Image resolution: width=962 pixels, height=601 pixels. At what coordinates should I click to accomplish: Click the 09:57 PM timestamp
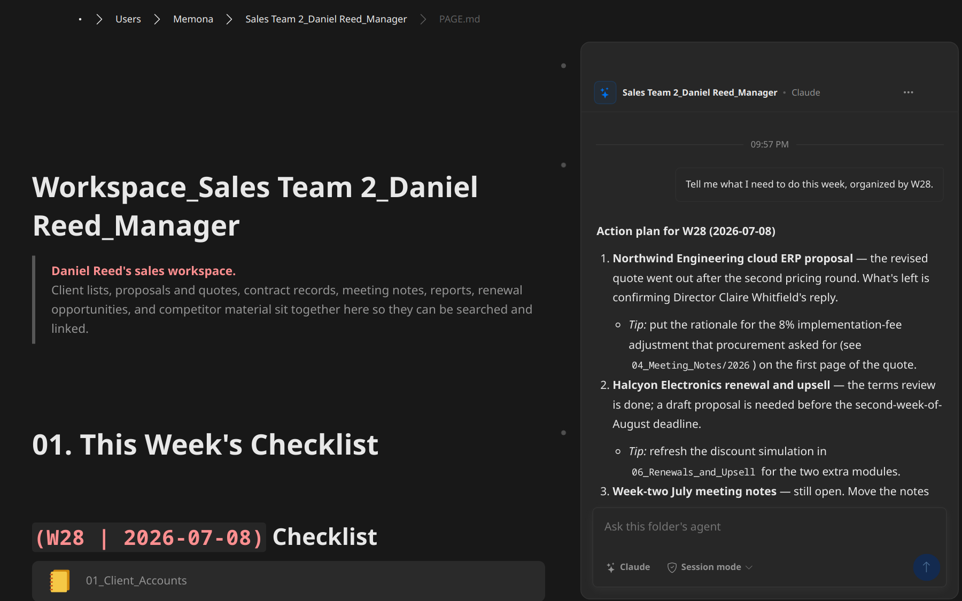(x=770, y=144)
